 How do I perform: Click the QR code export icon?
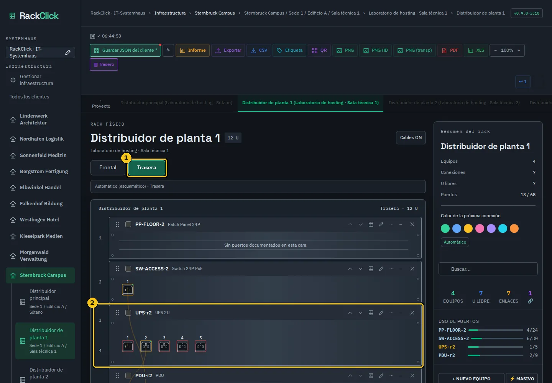tap(319, 50)
